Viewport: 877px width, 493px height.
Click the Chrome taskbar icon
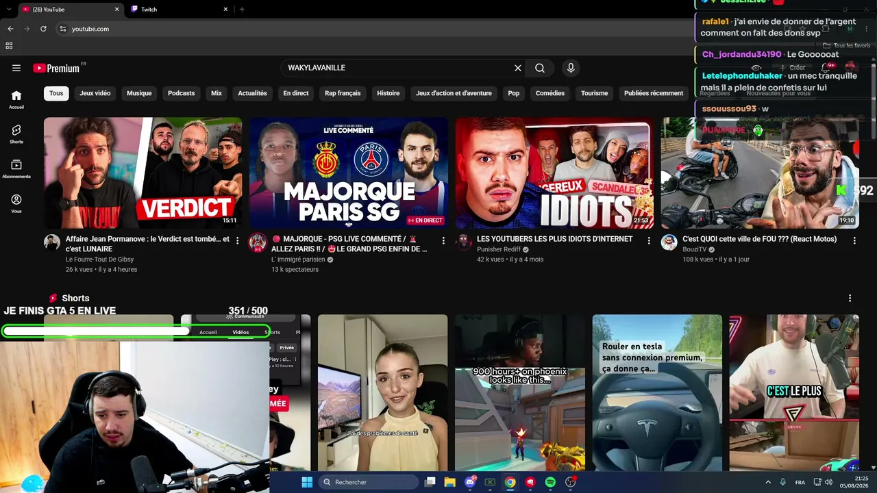pyautogui.click(x=510, y=482)
